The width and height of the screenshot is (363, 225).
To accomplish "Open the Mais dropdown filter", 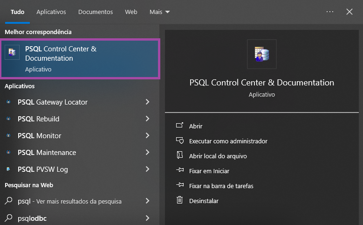I will pyautogui.click(x=159, y=12).
